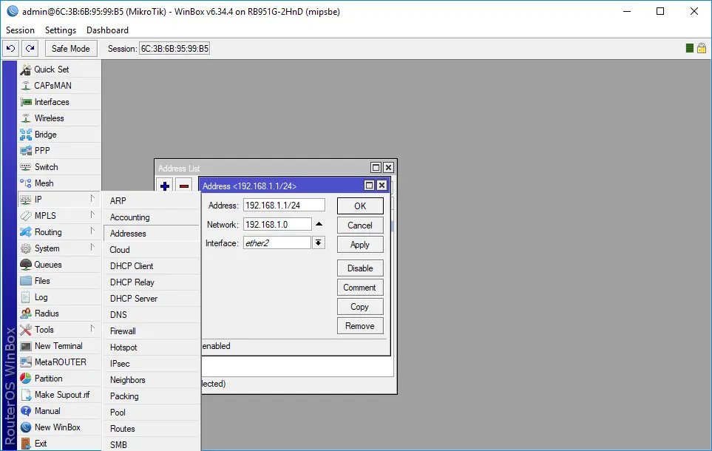Click Comment button
The image size is (712, 451).
point(360,288)
